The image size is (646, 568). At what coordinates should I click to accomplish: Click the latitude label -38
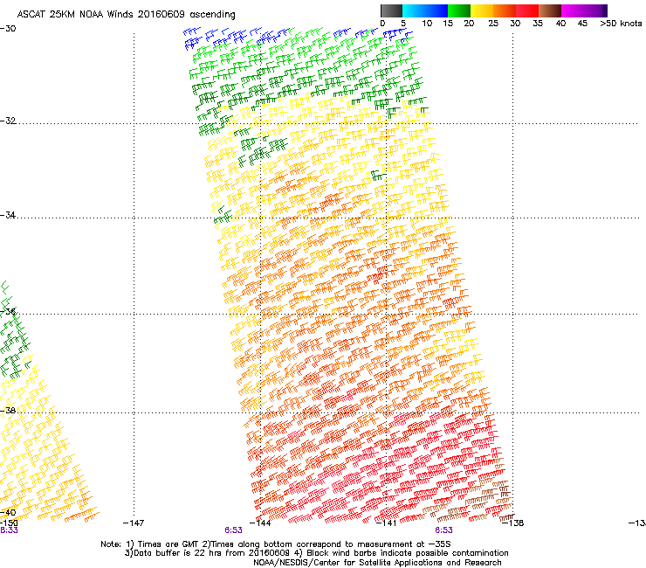click(x=8, y=411)
